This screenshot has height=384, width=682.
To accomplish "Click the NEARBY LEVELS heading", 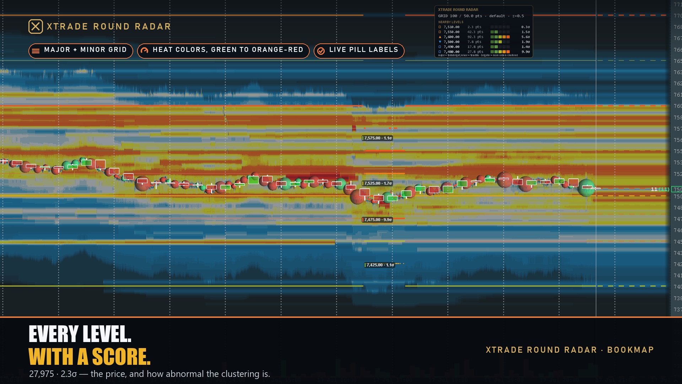I will click(451, 22).
